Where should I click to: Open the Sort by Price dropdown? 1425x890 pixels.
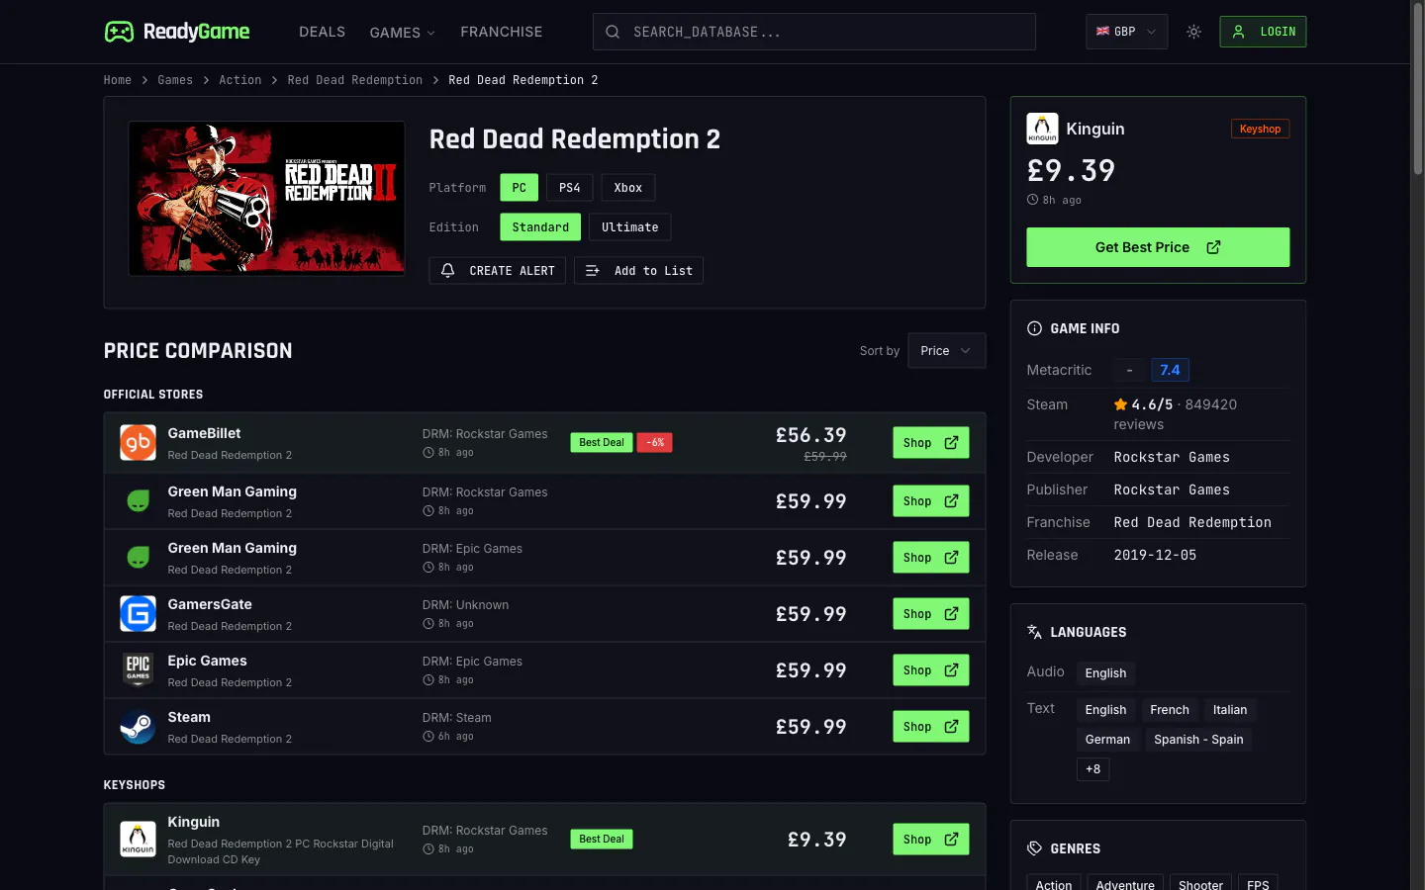click(947, 351)
